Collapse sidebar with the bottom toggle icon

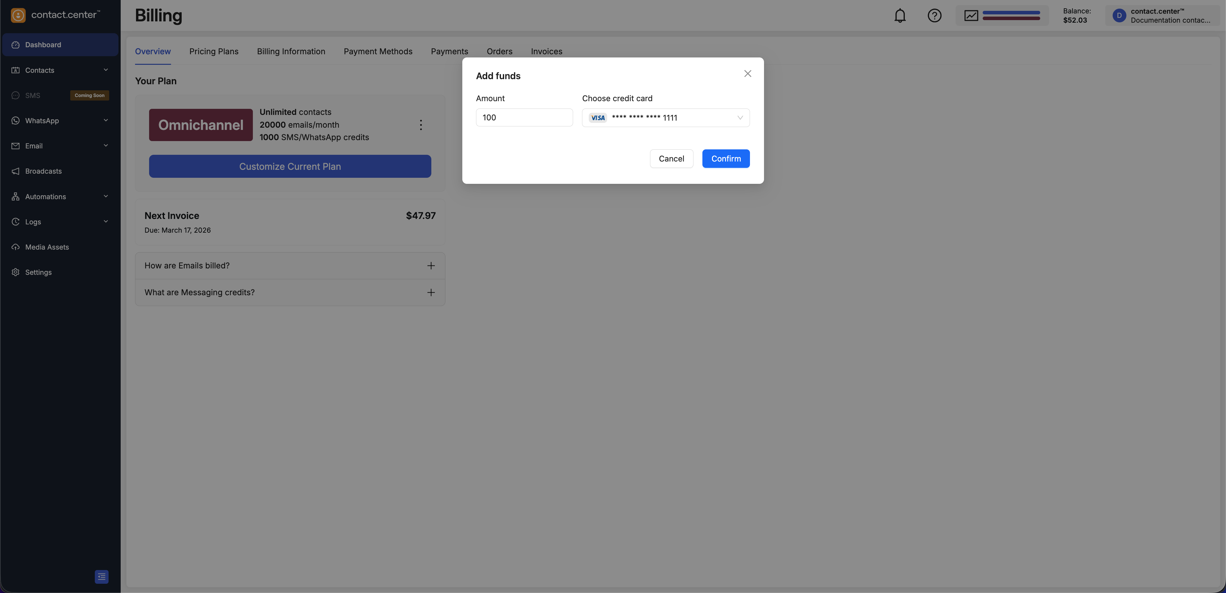coord(102,576)
